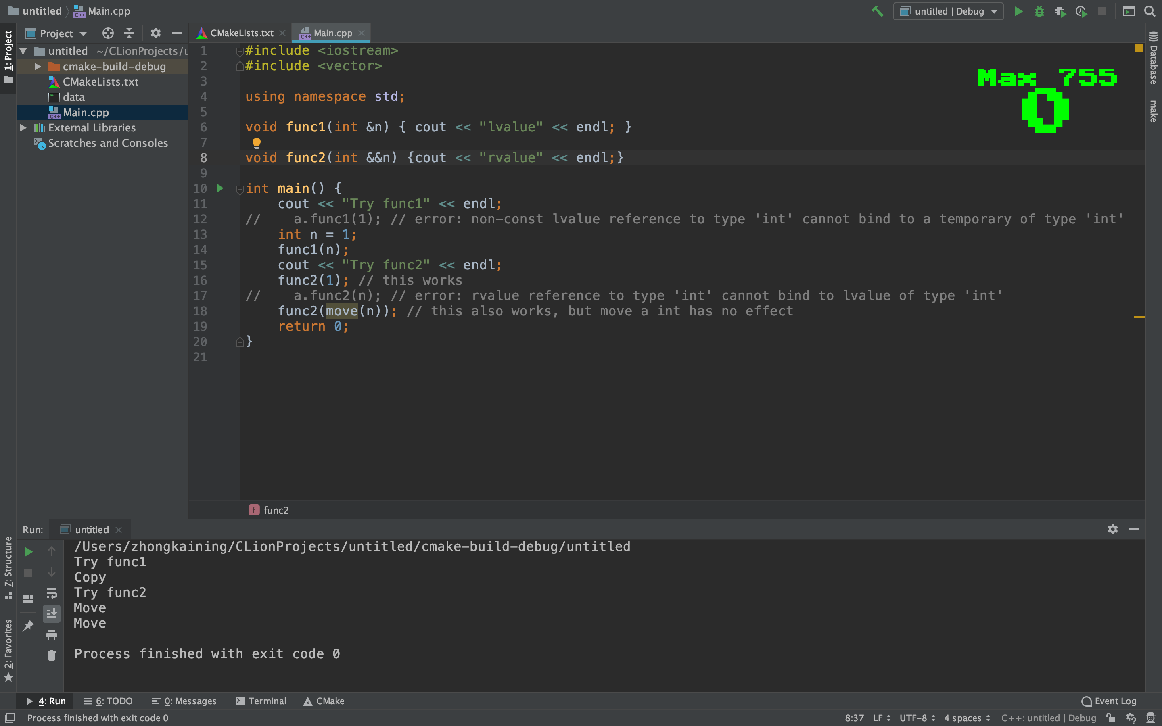The image size is (1162, 726).
Task: Close the untitled Run tab
Action: point(119,530)
